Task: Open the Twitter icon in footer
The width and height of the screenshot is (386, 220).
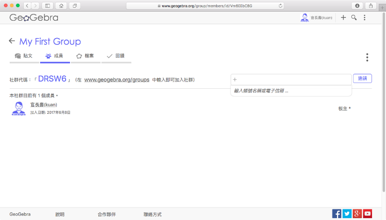Action: (347, 214)
